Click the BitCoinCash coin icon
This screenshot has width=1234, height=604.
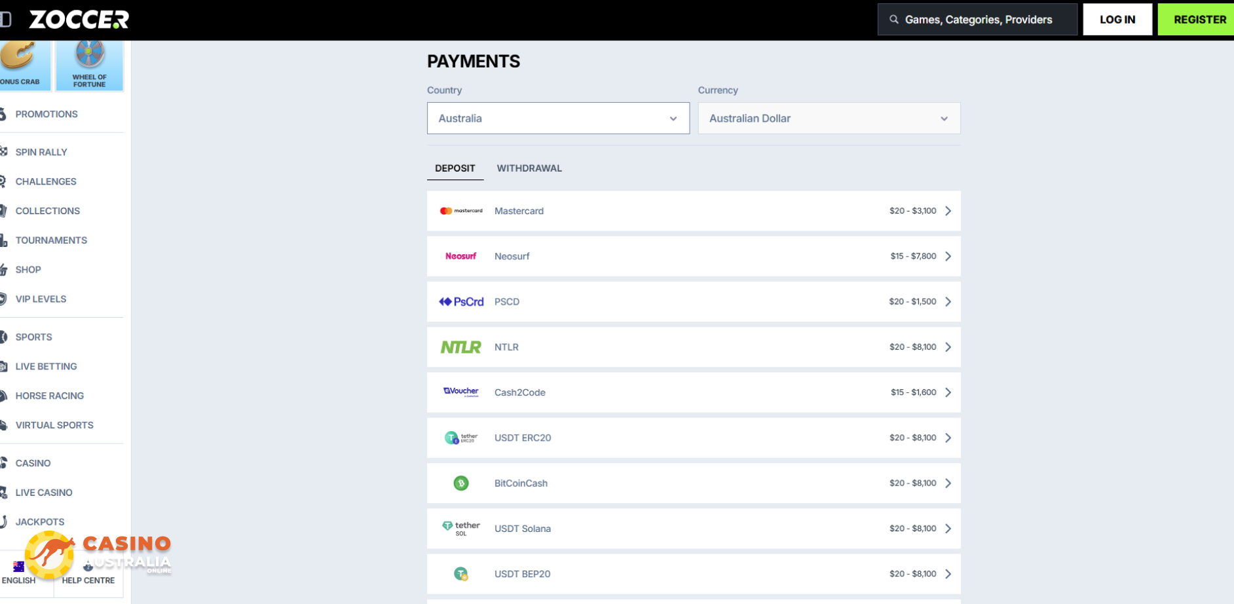[x=461, y=483]
